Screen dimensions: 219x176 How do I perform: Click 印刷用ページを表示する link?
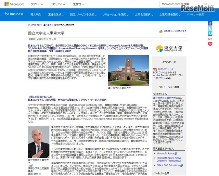pos(175,31)
